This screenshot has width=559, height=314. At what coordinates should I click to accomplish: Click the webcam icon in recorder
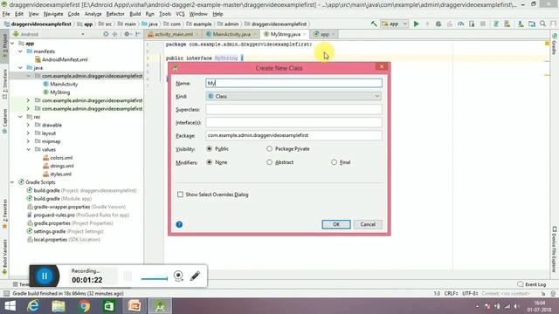178,276
